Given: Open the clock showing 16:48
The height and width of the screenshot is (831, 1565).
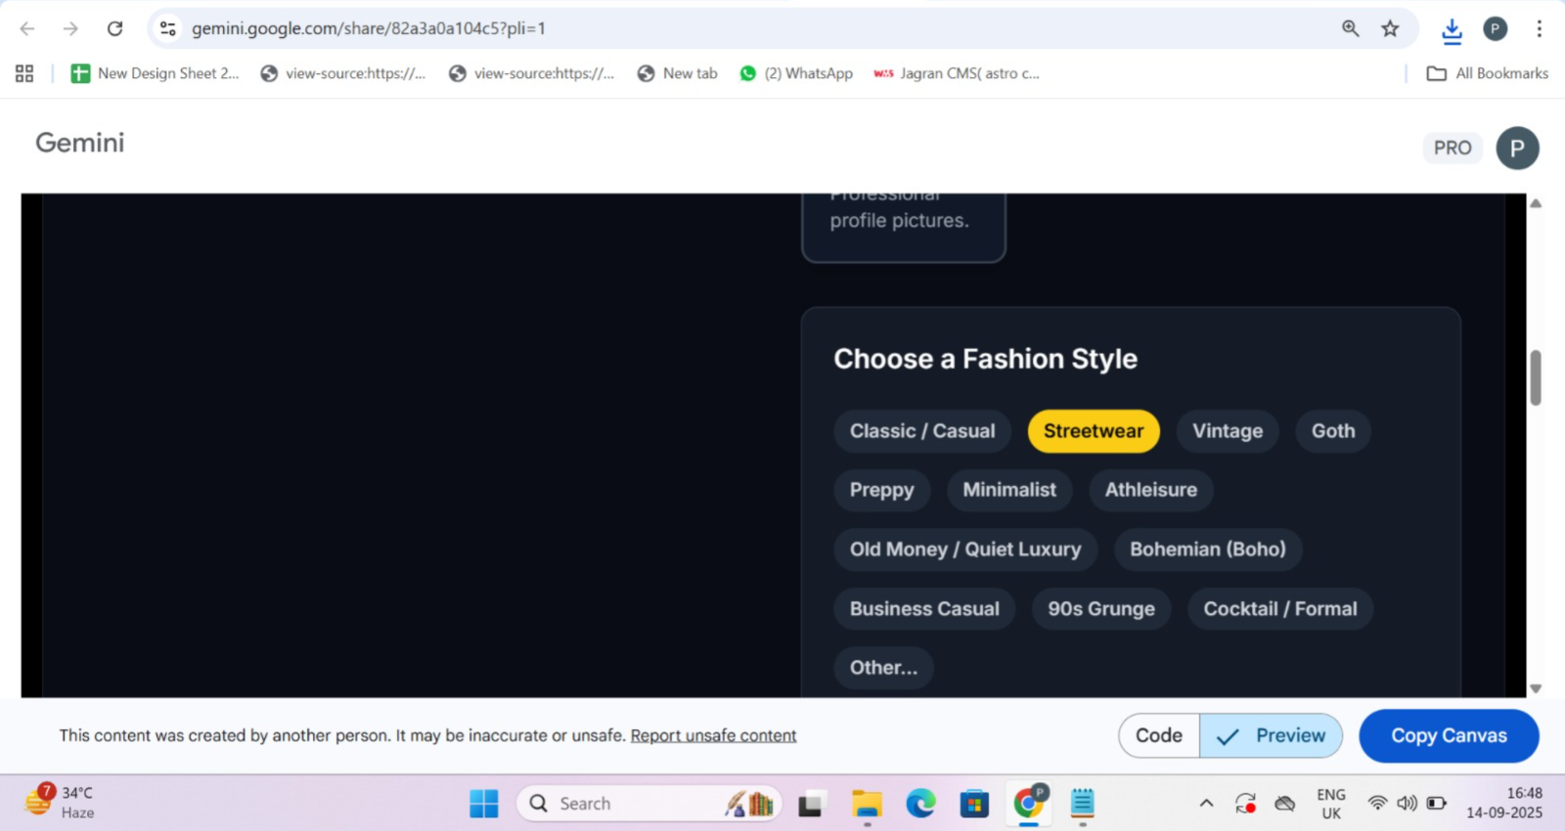Looking at the screenshot, I should click(x=1504, y=803).
